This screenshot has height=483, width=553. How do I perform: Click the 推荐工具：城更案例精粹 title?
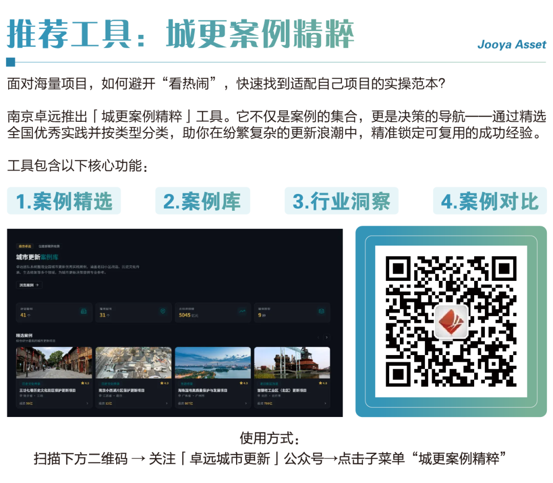click(180, 34)
